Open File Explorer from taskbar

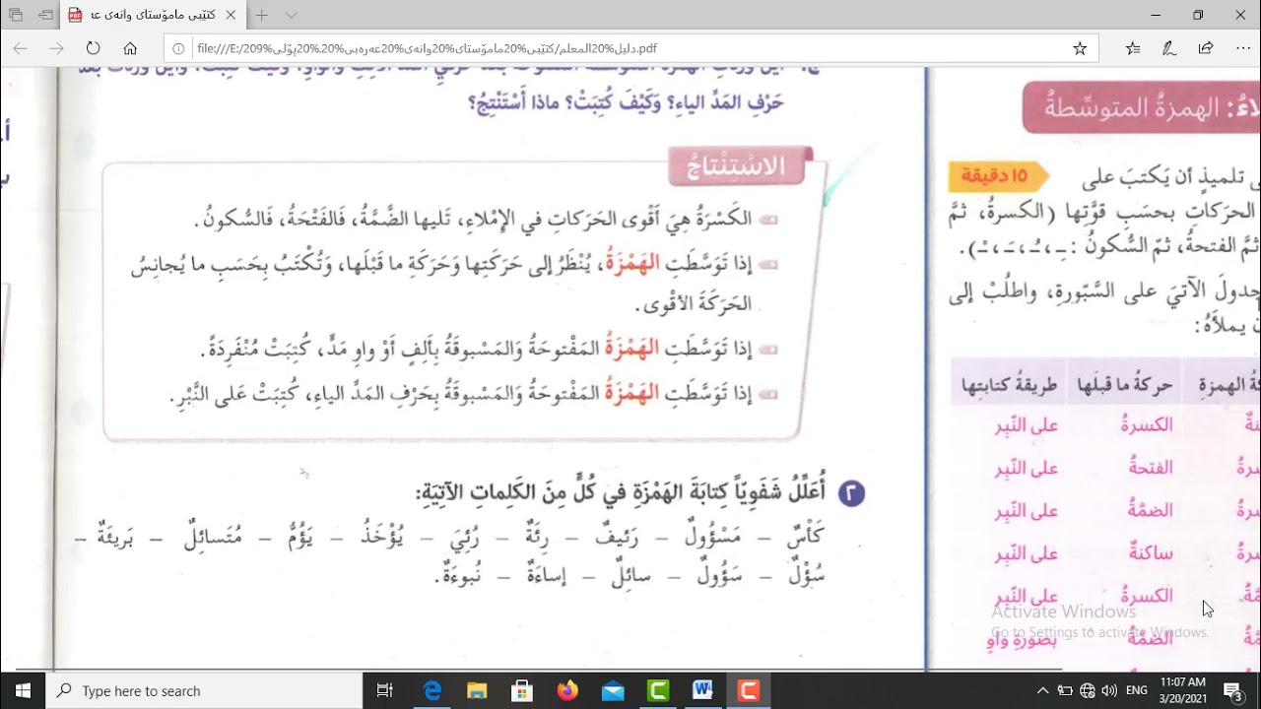(x=477, y=690)
